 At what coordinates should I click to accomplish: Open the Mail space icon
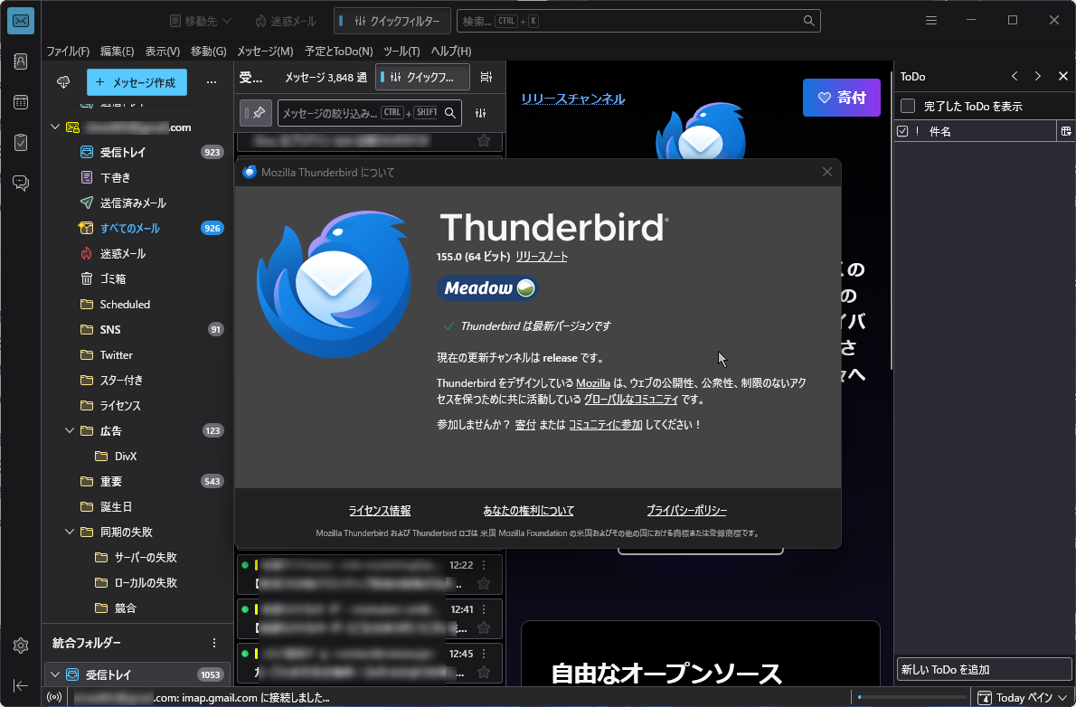tap(21, 21)
